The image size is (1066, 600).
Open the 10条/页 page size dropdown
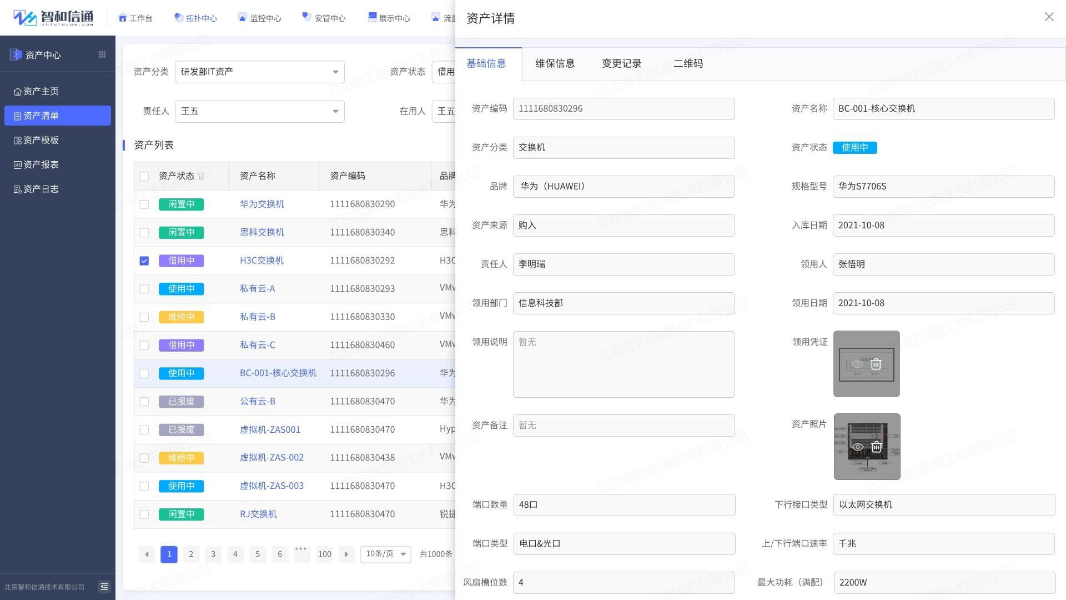(x=385, y=554)
